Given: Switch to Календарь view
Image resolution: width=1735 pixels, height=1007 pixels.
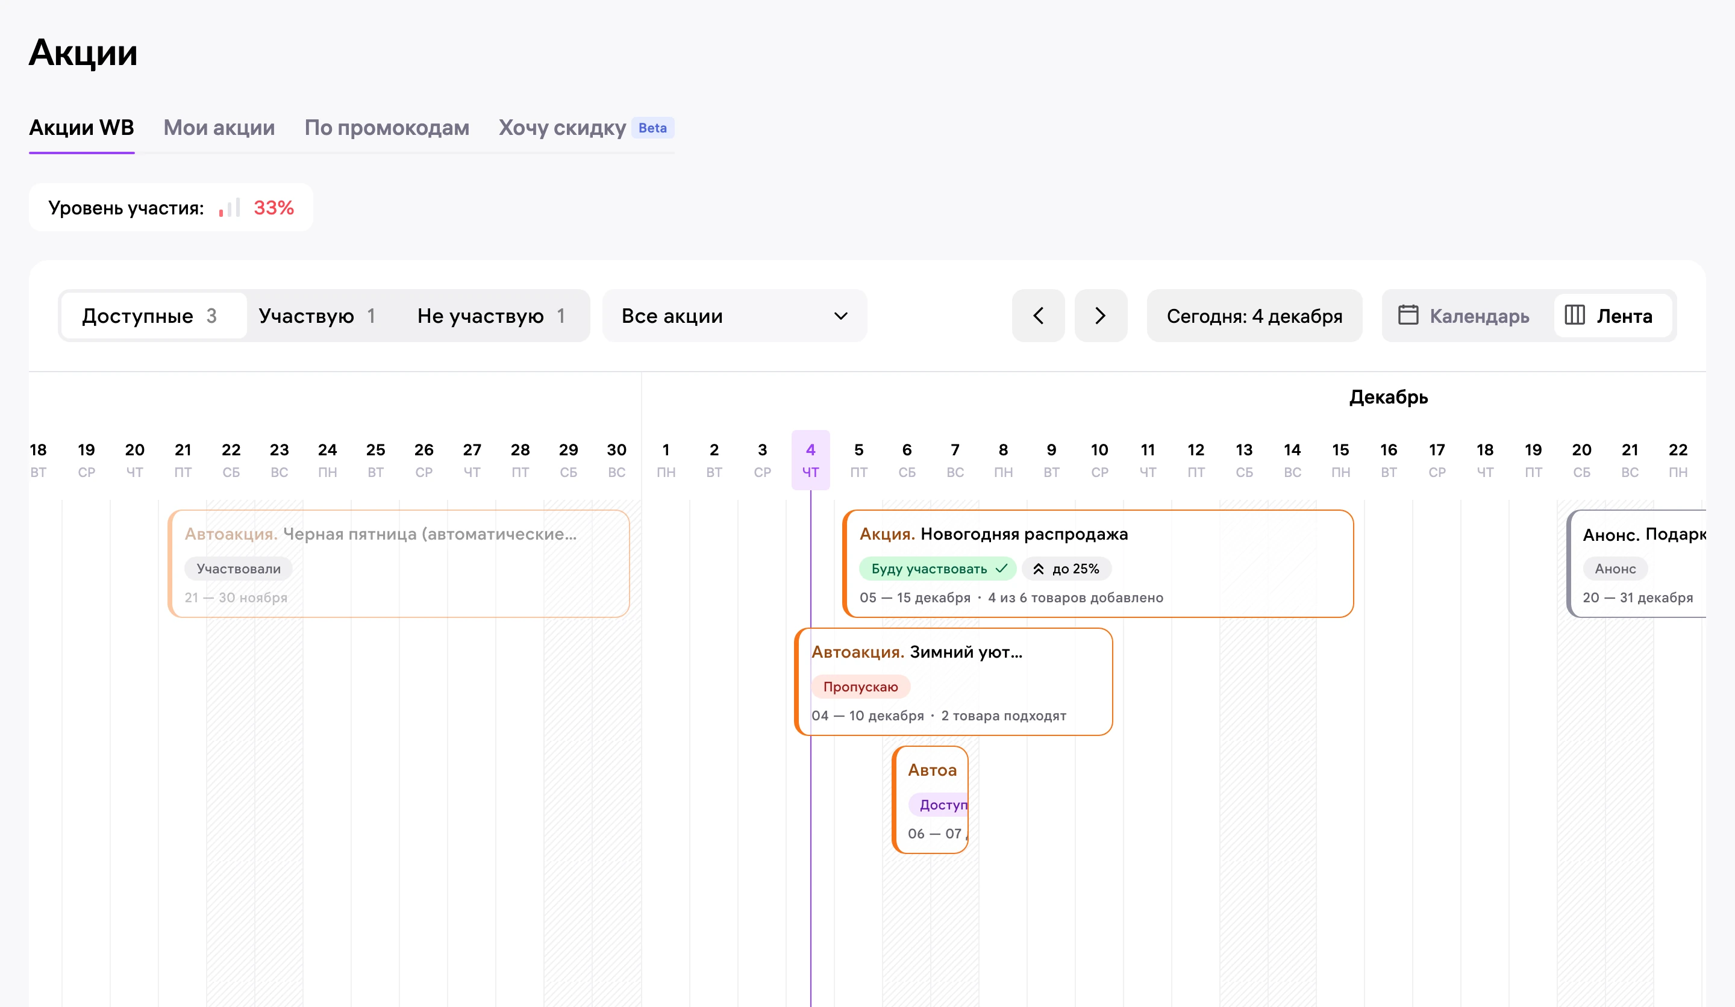Looking at the screenshot, I should pos(1465,315).
